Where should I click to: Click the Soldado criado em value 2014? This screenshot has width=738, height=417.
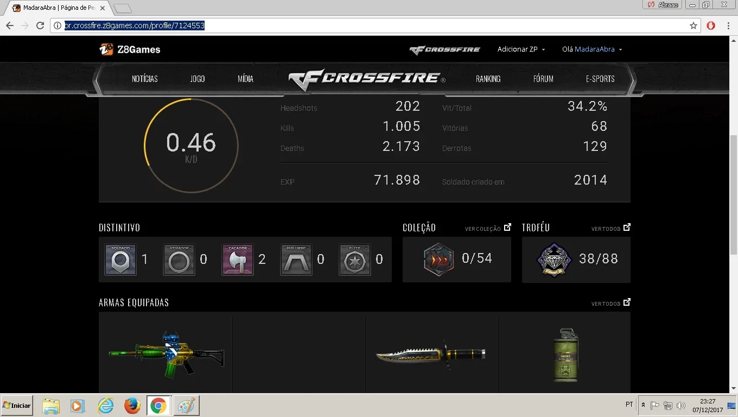pos(591,180)
